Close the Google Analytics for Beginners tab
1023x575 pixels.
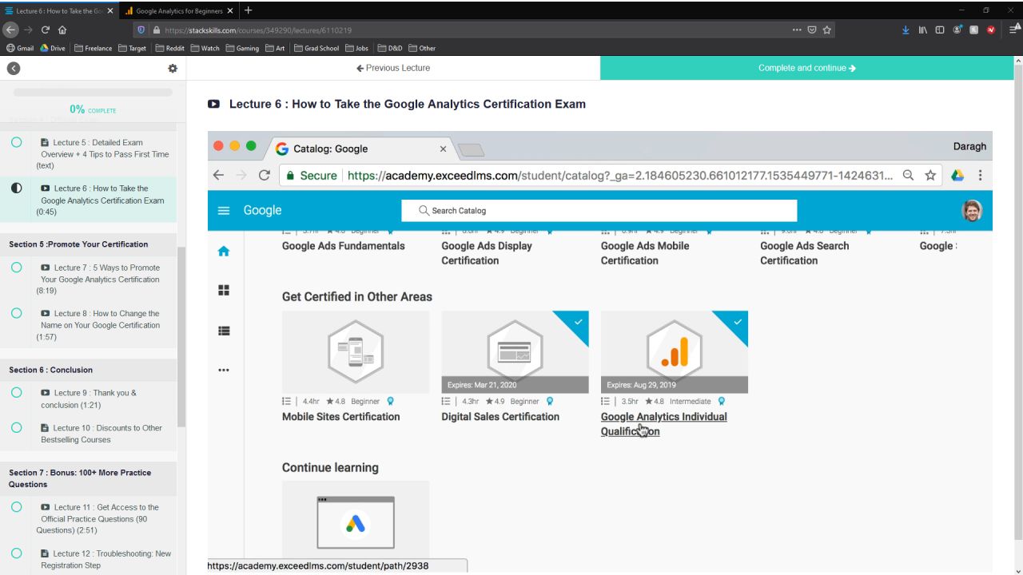(230, 10)
